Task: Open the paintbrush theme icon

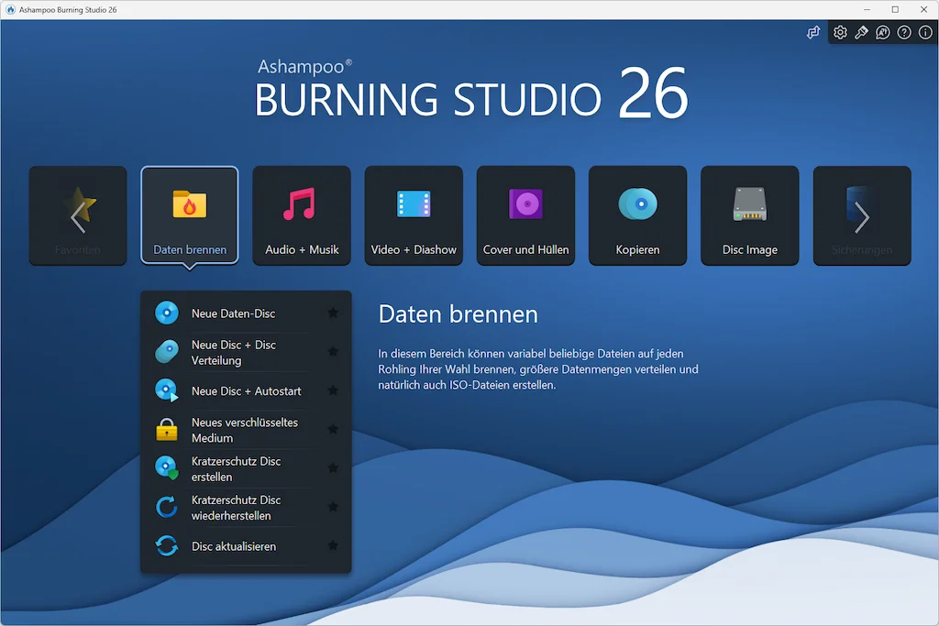Action: (862, 32)
